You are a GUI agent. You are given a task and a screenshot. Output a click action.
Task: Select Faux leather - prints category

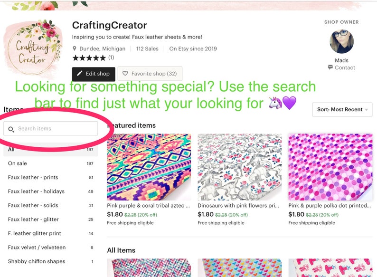pyautogui.click(x=50, y=177)
